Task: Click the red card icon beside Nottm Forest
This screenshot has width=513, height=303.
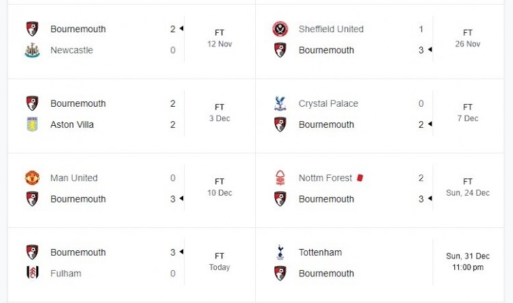Action: coord(360,178)
